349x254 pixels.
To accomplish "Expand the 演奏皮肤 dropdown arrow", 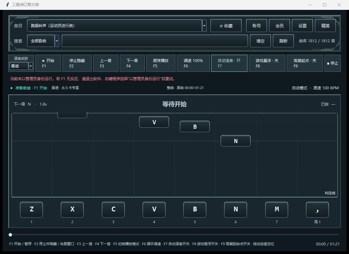I will tap(31, 66).
